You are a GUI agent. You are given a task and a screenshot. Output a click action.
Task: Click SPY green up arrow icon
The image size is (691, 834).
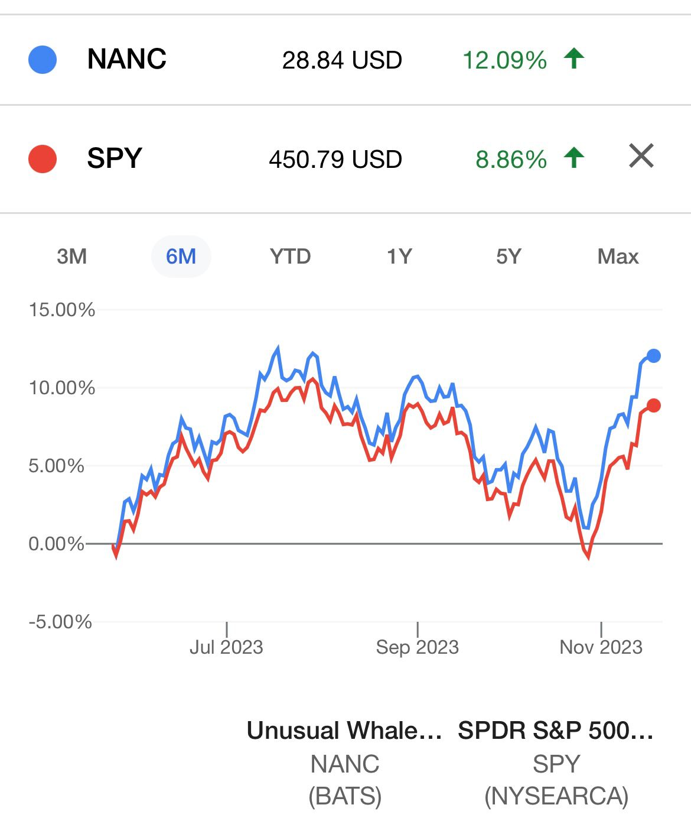pos(573,158)
